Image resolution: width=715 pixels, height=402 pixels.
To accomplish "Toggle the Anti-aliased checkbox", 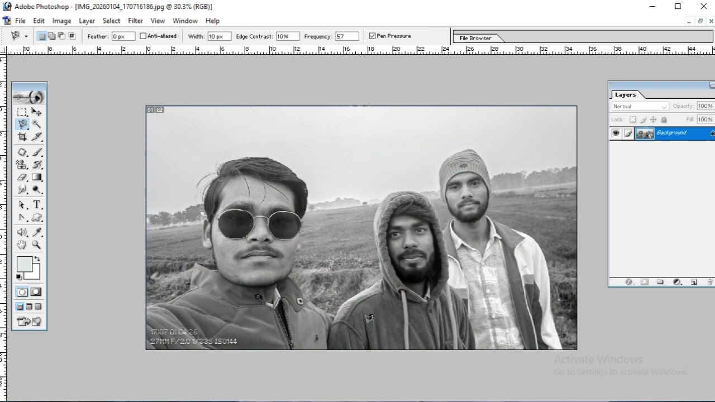I will point(143,36).
